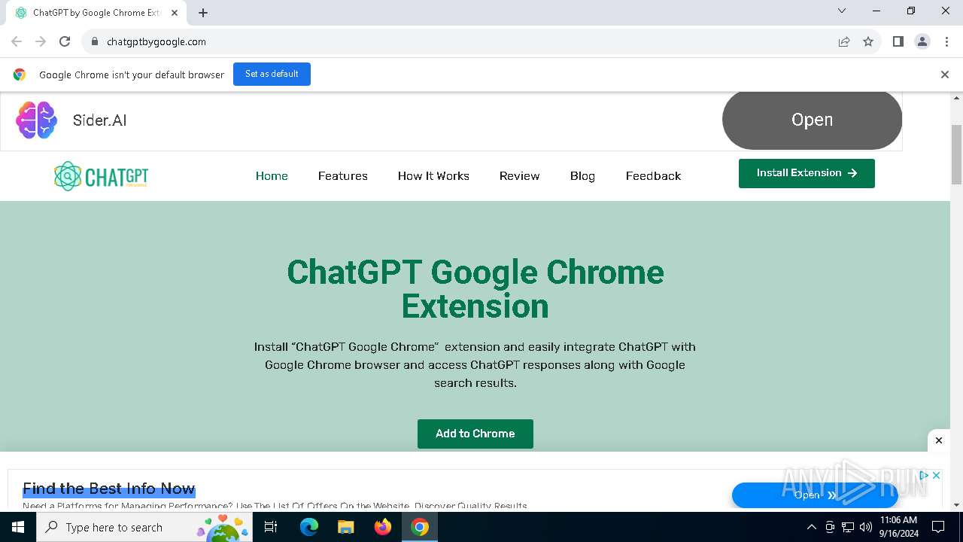
Task: Click the browser back arrow
Action: (17, 41)
